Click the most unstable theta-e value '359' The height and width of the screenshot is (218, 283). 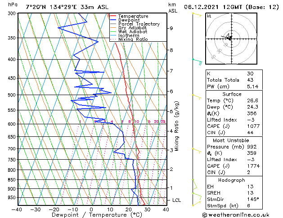252,153
